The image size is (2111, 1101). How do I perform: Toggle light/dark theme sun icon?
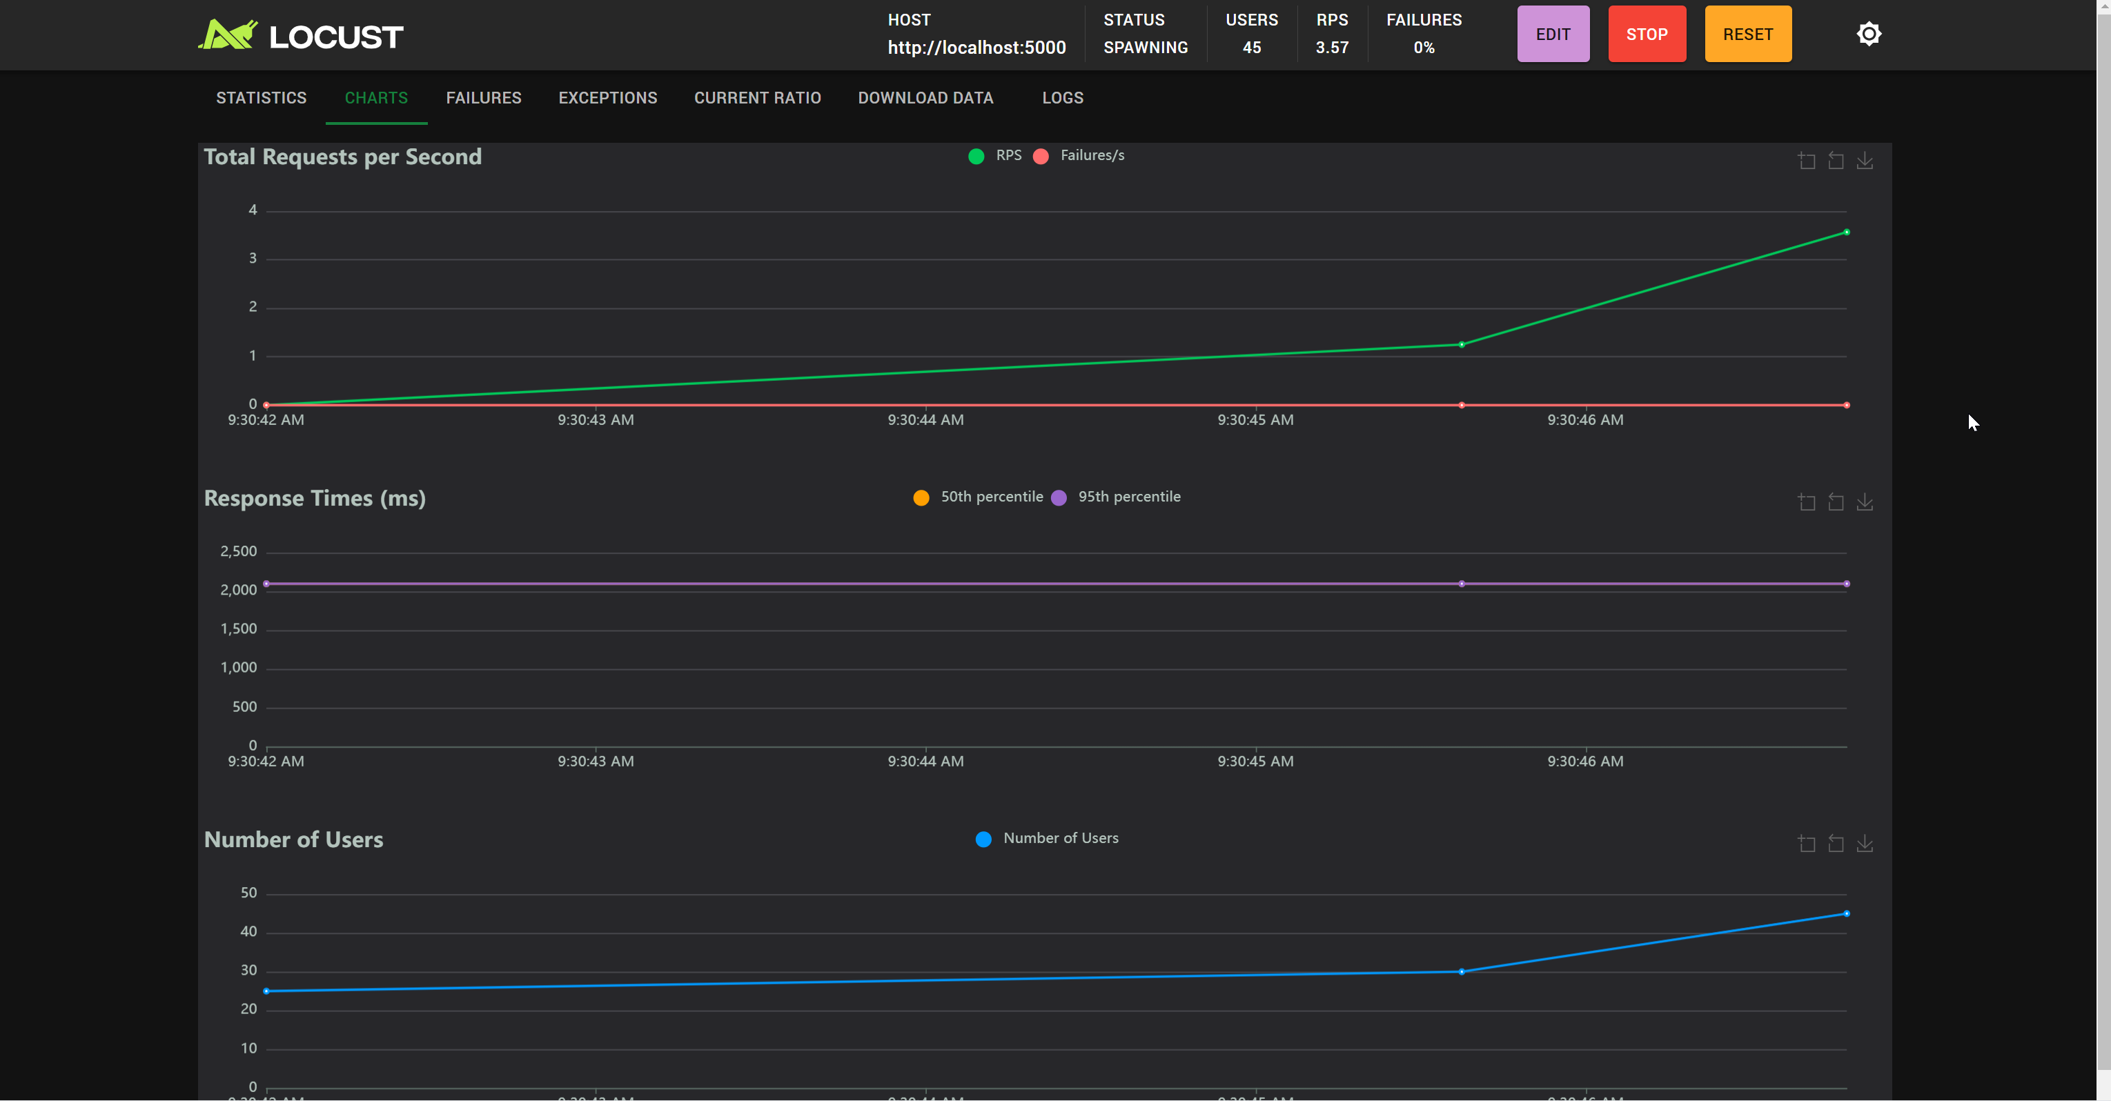coord(1869,34)
